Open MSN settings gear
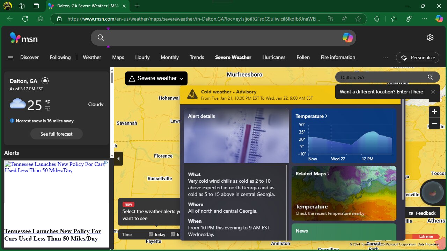Viewport: 447px width, 251px height. point(430,38)
